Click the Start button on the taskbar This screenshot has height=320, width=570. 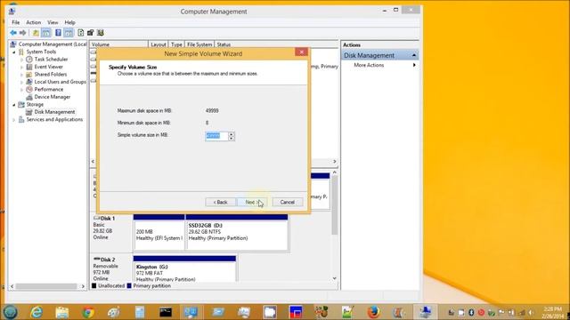tap(10, 312)
